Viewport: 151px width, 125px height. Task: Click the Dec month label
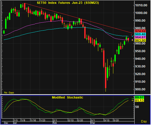(x=6, y=123)
